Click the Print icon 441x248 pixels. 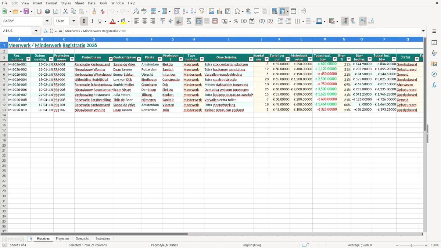point(47,11)
